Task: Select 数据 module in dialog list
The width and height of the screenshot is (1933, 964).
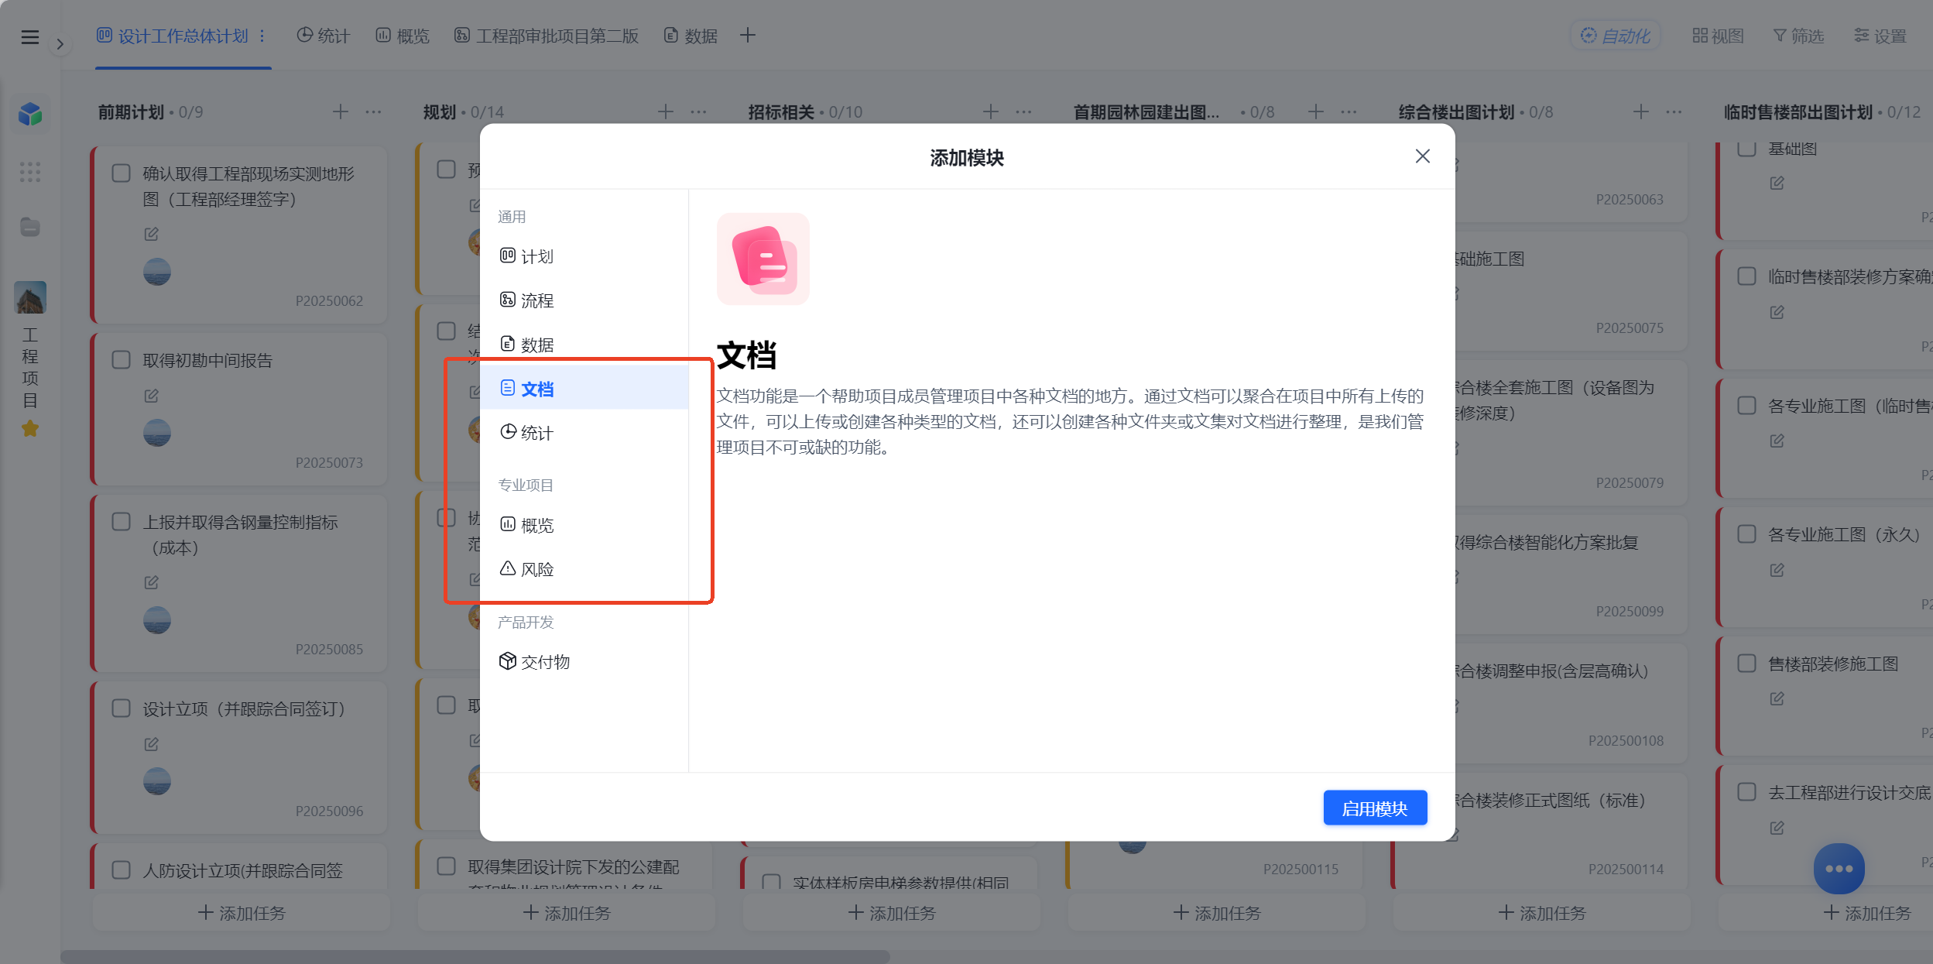Action: click(584, 345)
